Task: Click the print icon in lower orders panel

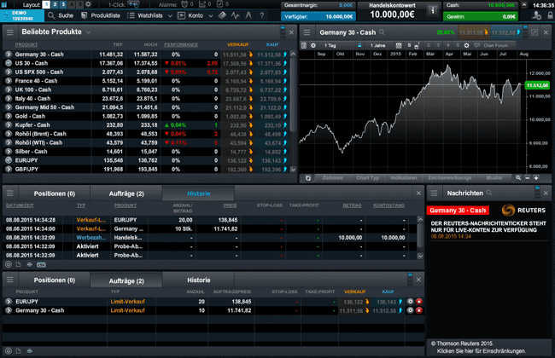Action: [x=29, y=351]
